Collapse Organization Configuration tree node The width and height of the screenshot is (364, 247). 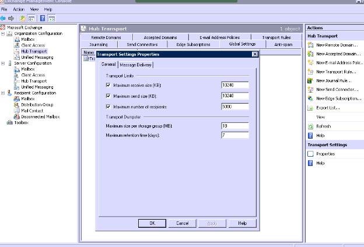3,34
